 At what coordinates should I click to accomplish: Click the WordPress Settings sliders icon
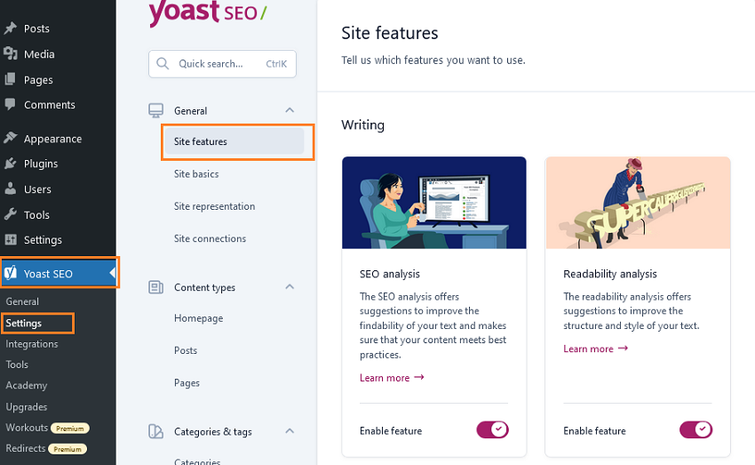(10, 239)
